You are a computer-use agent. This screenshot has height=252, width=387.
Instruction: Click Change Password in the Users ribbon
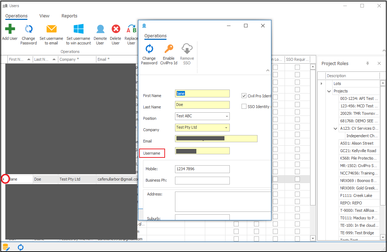[x=28, y=29]
